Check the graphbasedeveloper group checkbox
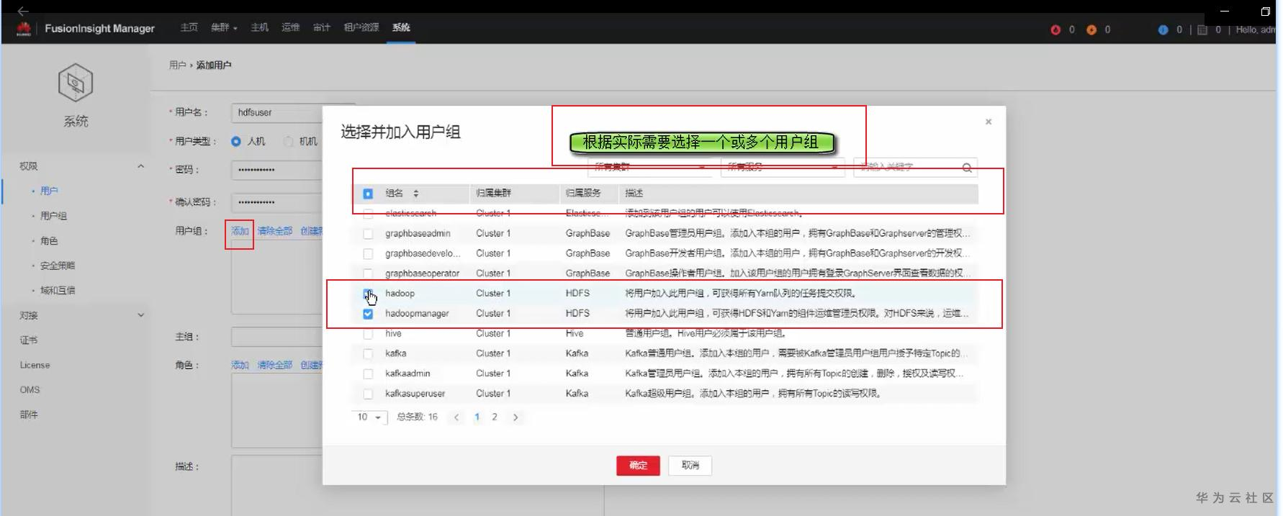 [x=368, y=254]
